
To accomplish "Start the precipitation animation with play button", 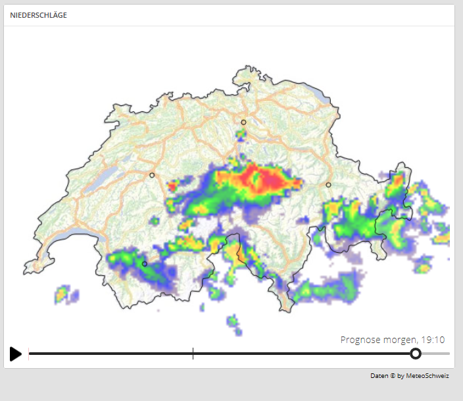I will click(15, 354).
